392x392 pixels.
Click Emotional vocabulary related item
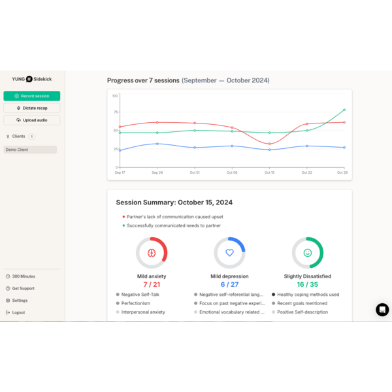pos(229,312)
